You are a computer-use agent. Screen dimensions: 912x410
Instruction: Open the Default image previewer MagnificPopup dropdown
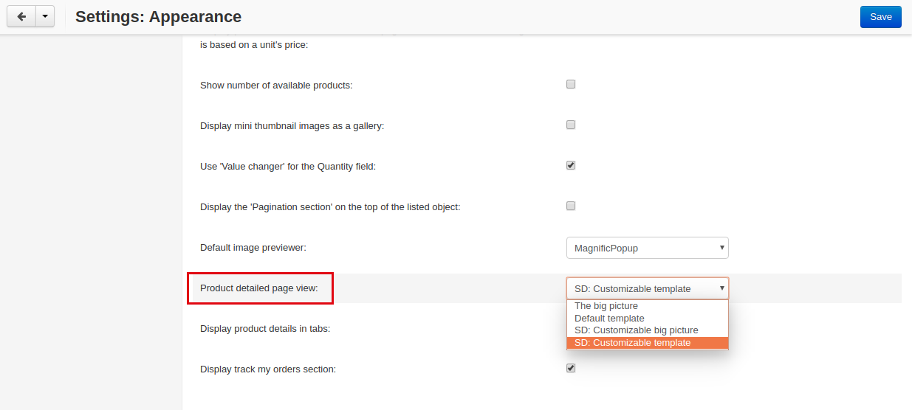click(x=648, y=248)
